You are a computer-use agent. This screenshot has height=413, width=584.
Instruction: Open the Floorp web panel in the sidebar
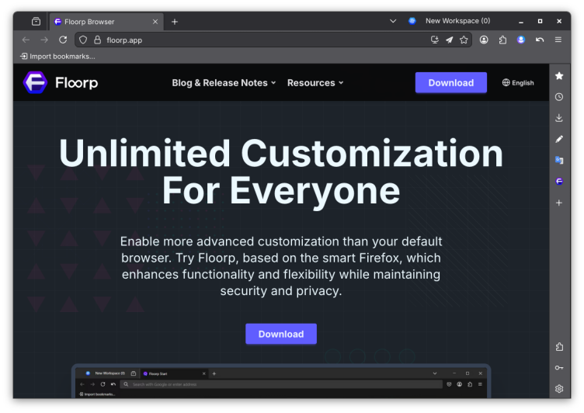559,182
